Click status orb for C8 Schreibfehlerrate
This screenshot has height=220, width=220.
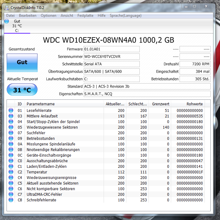click(11, 200)
